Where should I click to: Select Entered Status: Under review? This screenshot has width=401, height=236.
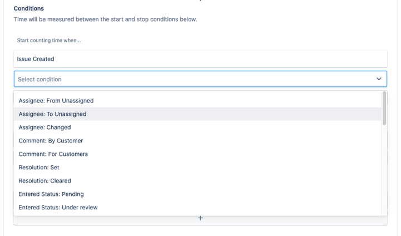pyautogui.click(x=58, y=208)
